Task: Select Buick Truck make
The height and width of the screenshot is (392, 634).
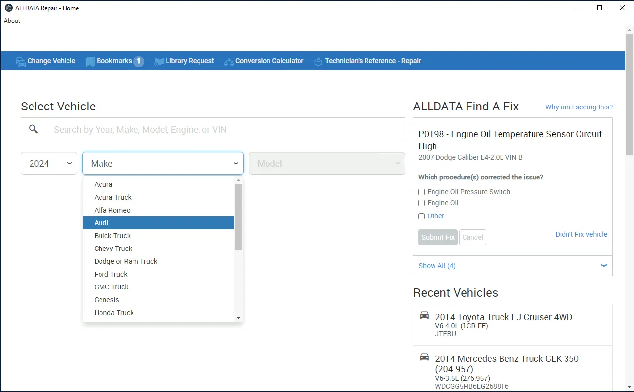Action: (159, 236)
